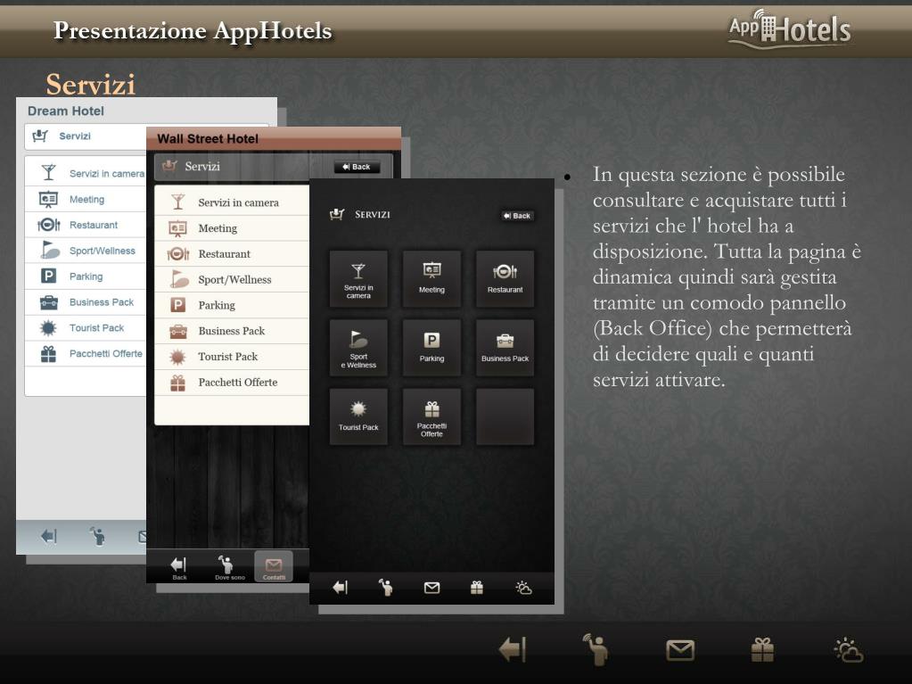Open Servizi in camera tile in dark app
The height and width of the screenshot is (684, 912).
pos(358,278)
